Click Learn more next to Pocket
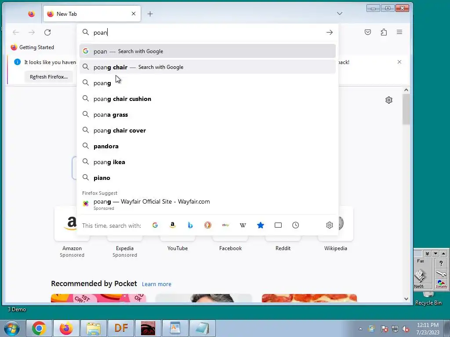The height and width of the screenshot is (337, 450). [156, 284]
